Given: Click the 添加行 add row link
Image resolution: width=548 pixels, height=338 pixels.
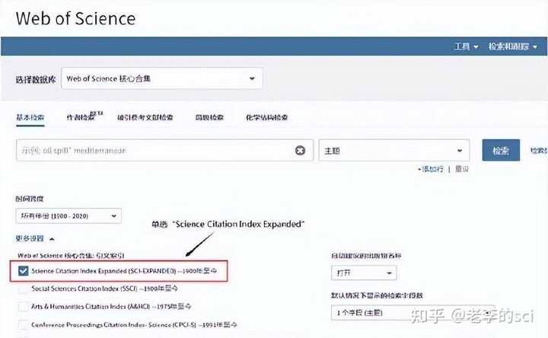Looking at the screenshot, I should pos(431,169).
